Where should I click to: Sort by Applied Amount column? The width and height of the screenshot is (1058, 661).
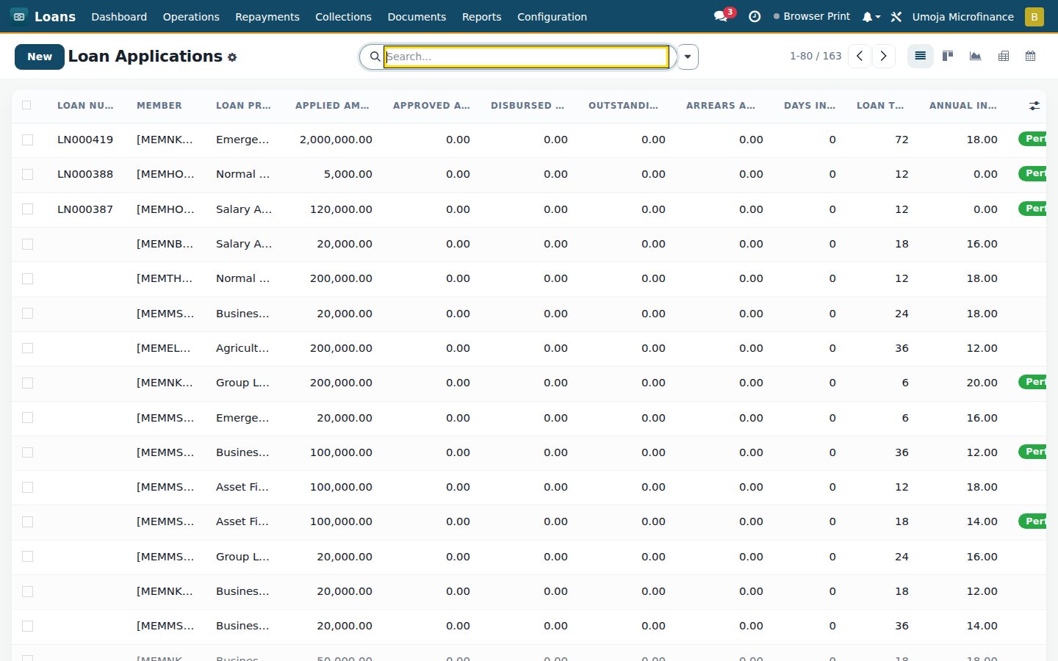pos(332,106)
